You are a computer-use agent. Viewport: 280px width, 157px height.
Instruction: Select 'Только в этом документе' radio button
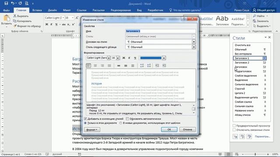pos(85,123)
